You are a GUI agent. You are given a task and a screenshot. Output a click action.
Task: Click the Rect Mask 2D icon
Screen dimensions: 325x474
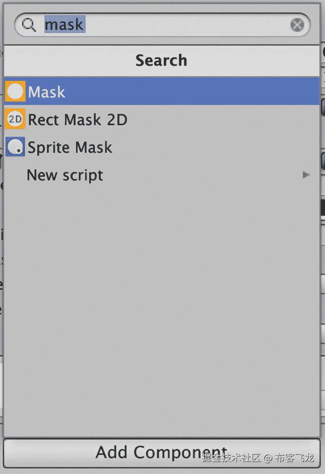click(15, 119)
